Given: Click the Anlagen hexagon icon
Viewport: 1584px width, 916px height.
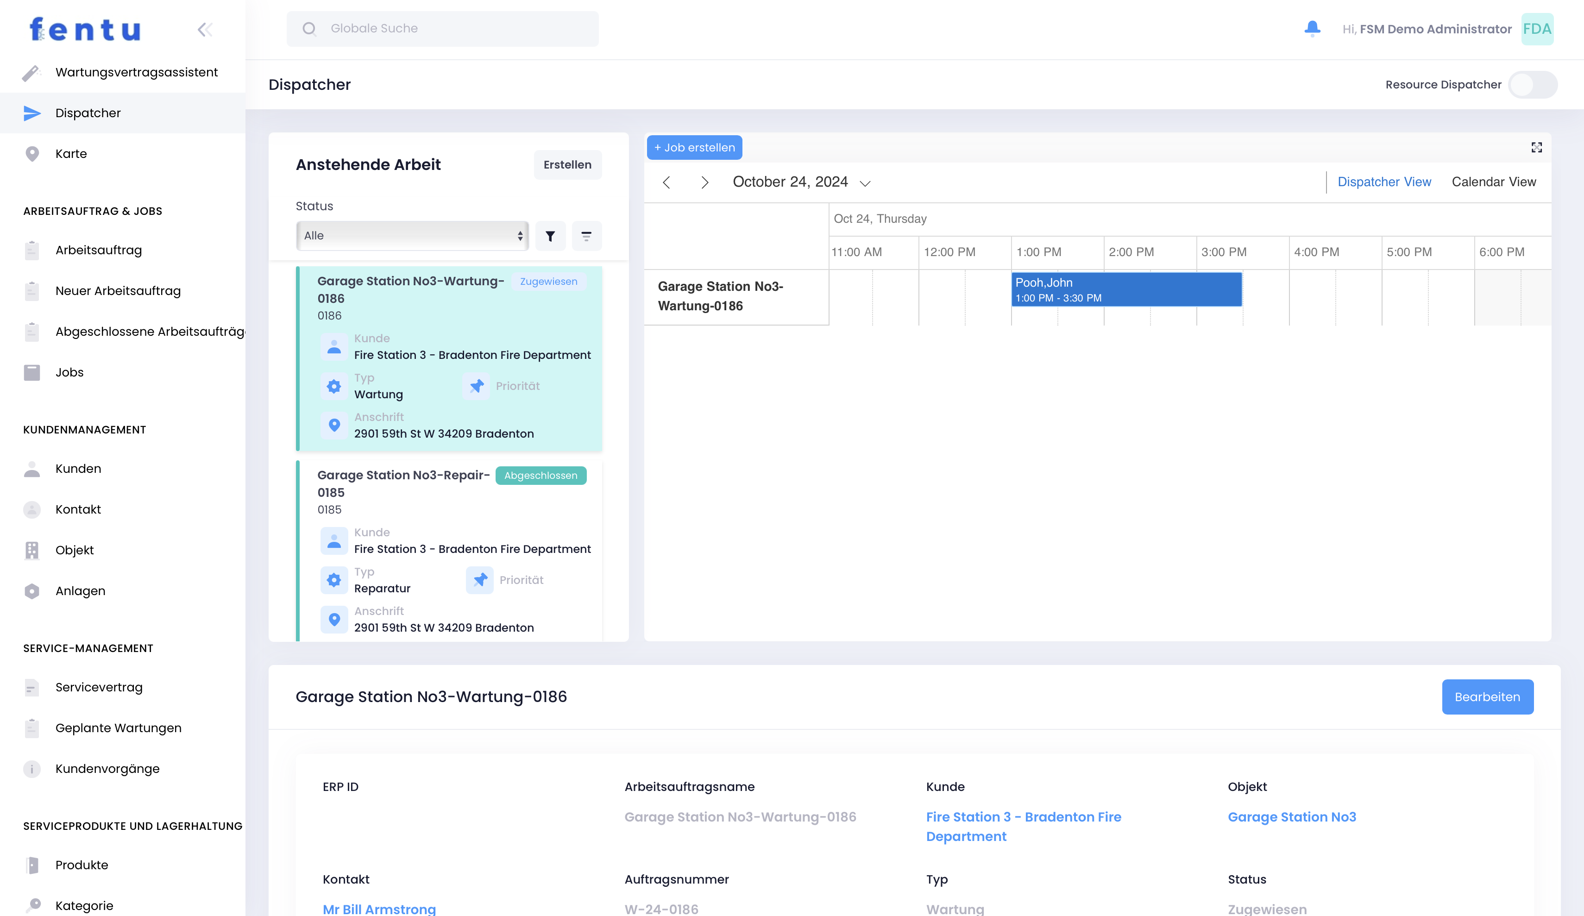Looking at the screenshot, I should pos(31,591).
